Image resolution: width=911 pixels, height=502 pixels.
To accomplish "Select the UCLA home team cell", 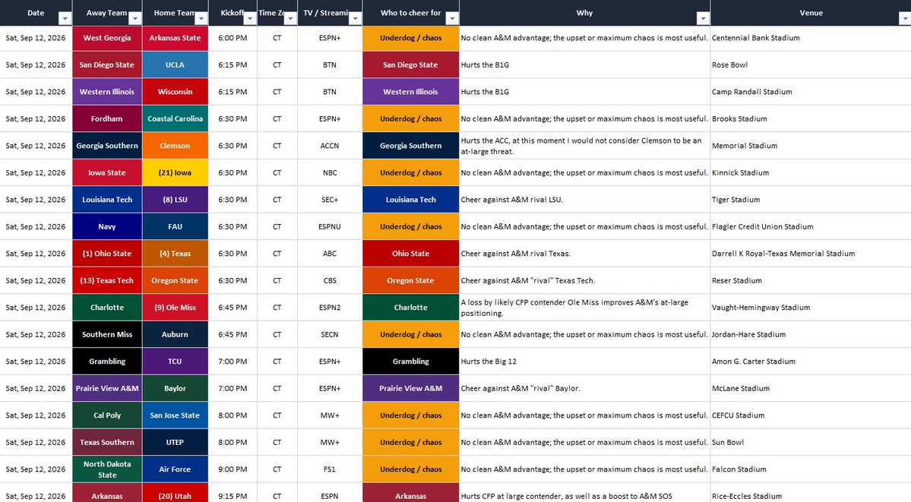I will (x=175, y=65).
